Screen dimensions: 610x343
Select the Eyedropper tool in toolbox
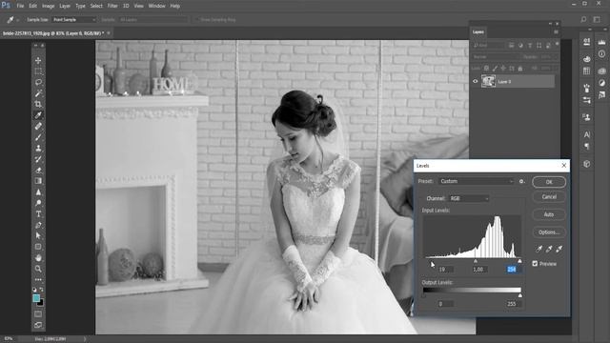[x=38, y=115]
